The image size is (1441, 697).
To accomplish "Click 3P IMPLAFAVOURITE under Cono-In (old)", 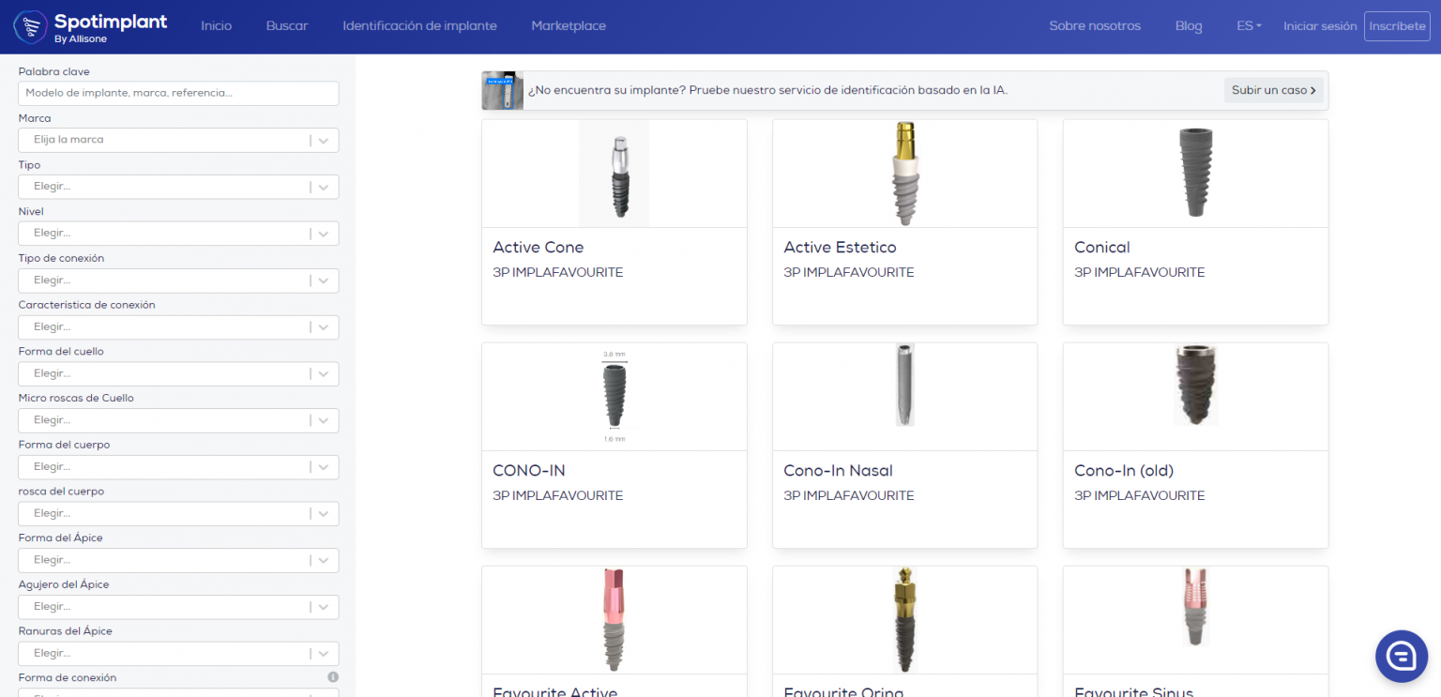I will pos(1140,496).
